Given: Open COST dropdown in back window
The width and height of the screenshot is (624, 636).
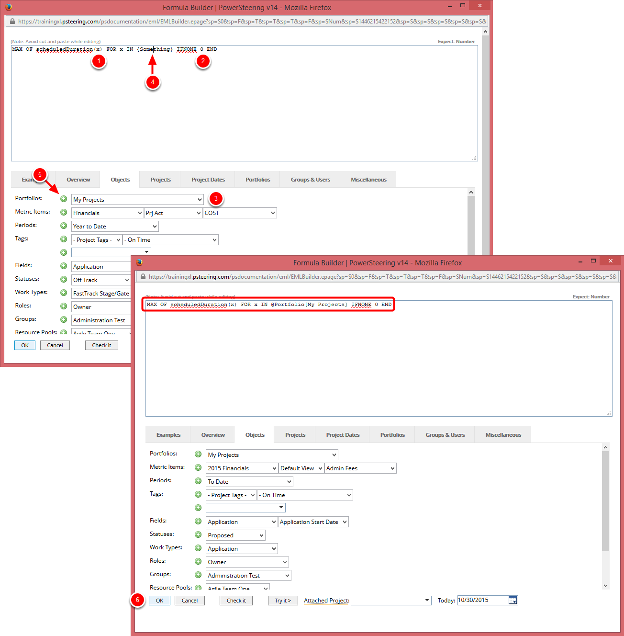Looking at the screenshot, I should (240, 213).
